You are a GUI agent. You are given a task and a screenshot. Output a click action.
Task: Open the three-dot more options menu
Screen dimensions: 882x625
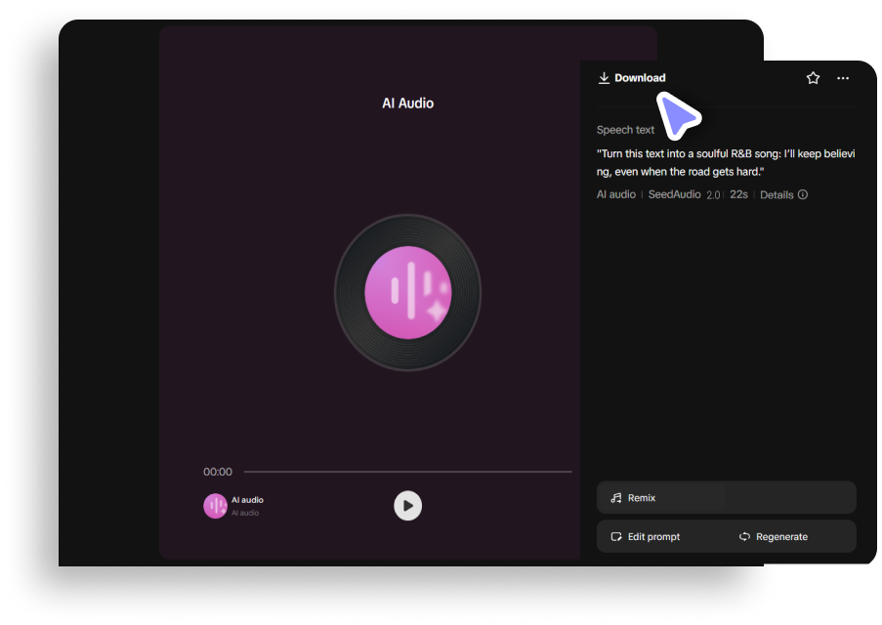[x=842, y=78]
